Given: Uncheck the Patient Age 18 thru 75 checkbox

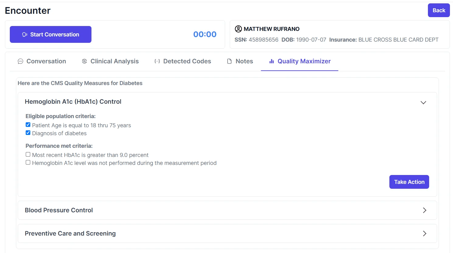Looking at the screenshot, I should pos(28,125).
